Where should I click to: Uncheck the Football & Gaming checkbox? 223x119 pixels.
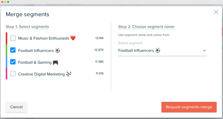click(13, 62)
